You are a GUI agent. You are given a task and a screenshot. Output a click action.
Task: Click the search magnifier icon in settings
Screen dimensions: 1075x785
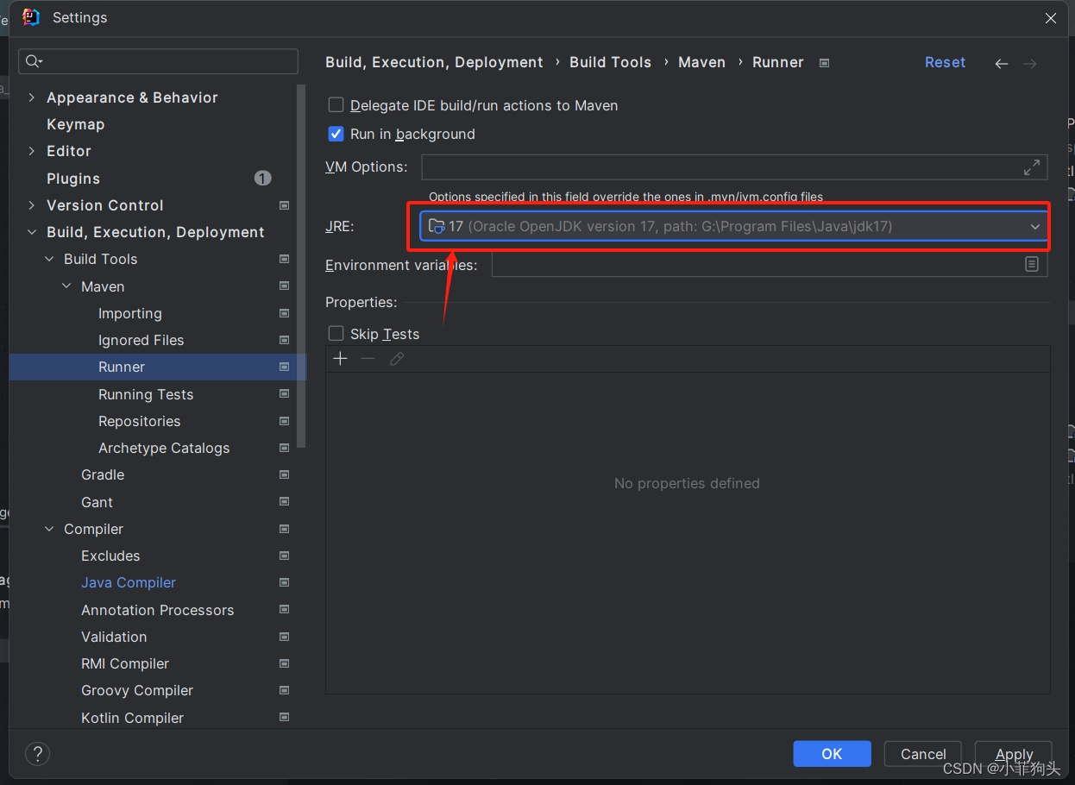point(34,61)
